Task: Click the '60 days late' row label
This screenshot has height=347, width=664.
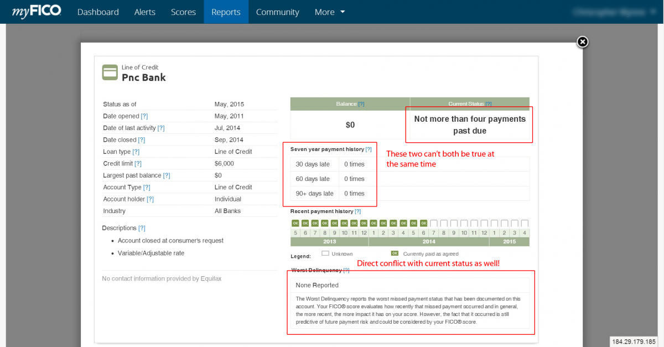Action: pos(313,179)
